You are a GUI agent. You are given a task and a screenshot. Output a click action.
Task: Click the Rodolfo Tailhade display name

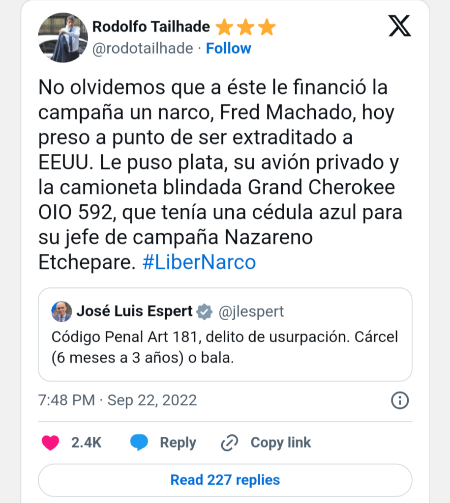pos(151,27)
